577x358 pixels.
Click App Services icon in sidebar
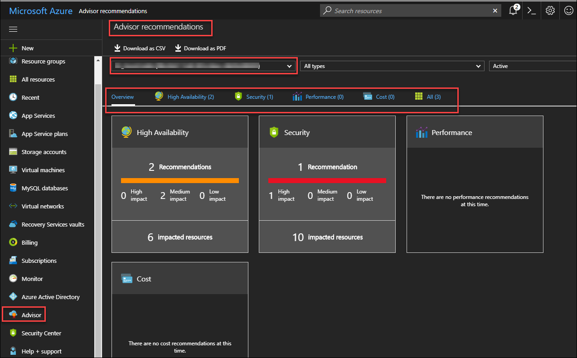click(13, 116)
